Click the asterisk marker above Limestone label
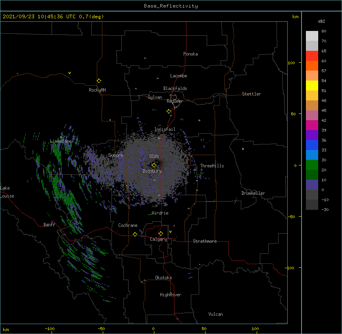Image resolution: width=342 pixels, height=334 pixels. (x=61, y=137)
